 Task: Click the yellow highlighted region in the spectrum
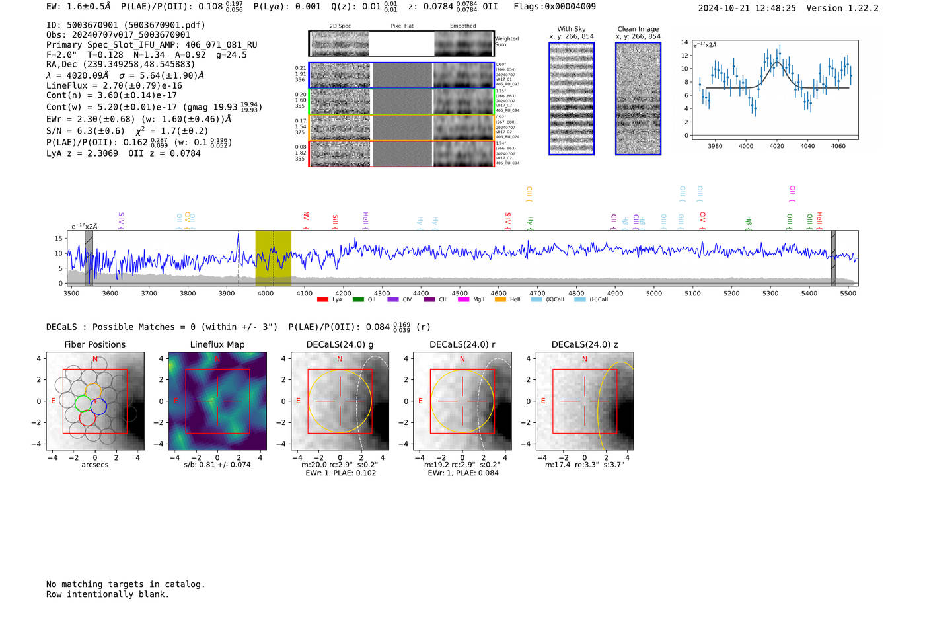[x=274, y=258]
